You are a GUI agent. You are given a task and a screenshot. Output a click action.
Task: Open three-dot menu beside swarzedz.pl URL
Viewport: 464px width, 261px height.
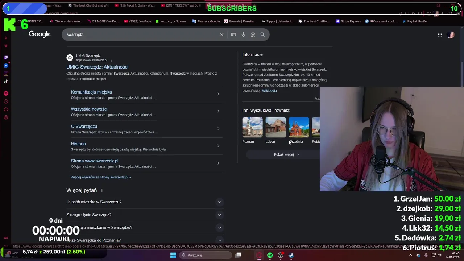[111, 60]
